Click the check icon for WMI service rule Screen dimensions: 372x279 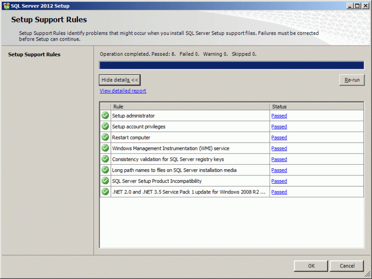pos(105,148)
